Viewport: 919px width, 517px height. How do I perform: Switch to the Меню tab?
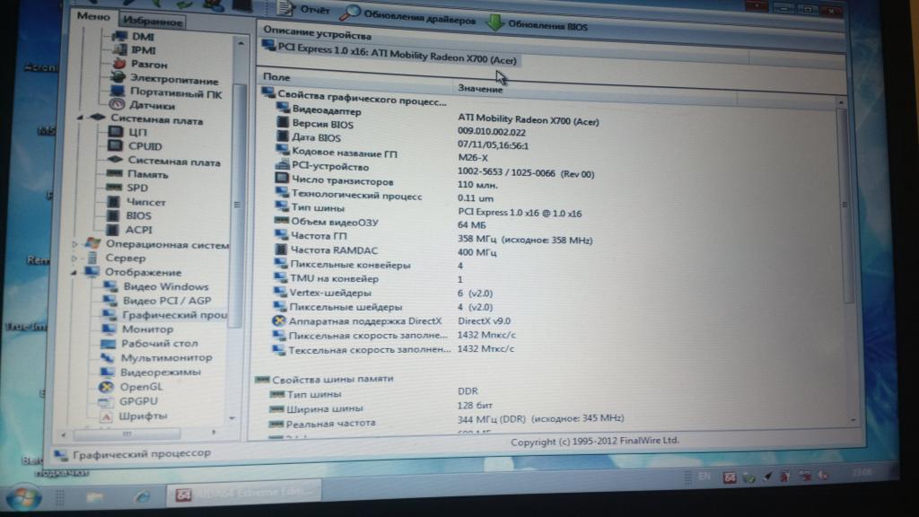pos(94,17)
